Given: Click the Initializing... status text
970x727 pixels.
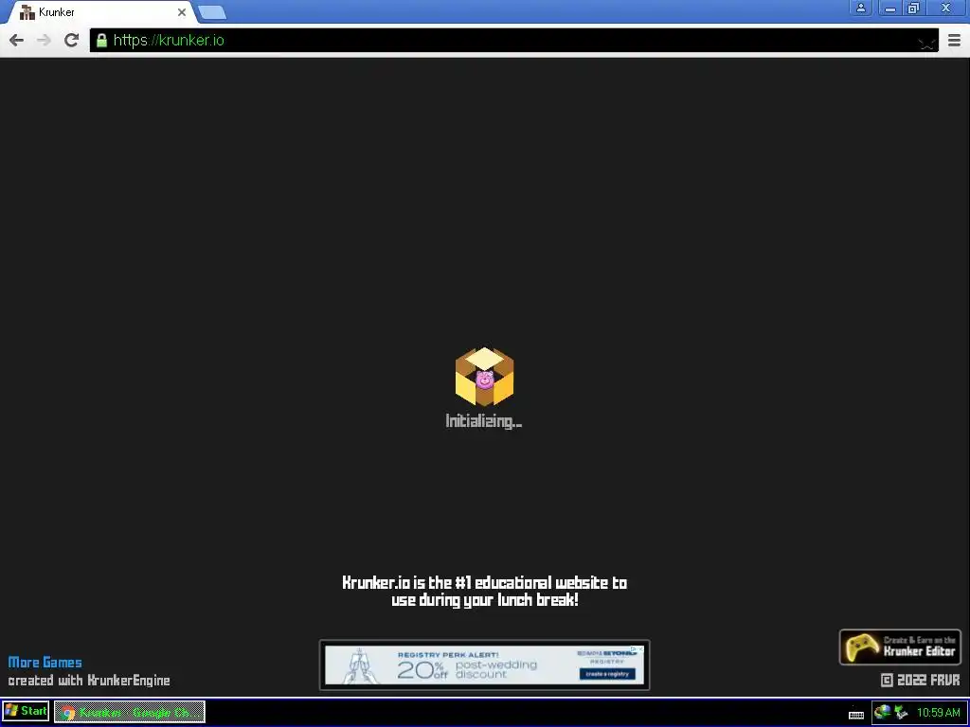Looking at the screenshot, I should tap(484, 421).
